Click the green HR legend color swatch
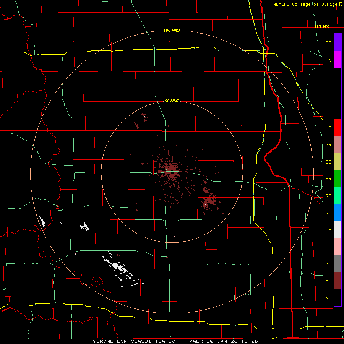The image size is (344, 344). pos(338,179)
